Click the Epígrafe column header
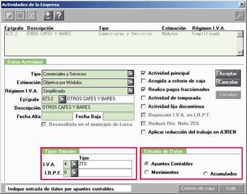247x194 pixels. tap(14, 28)
